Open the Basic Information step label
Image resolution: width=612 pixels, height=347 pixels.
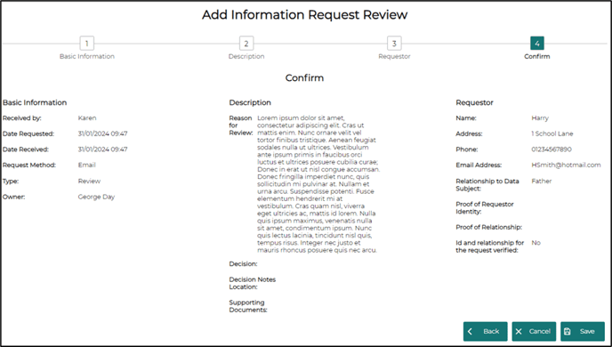coord(87,56)
